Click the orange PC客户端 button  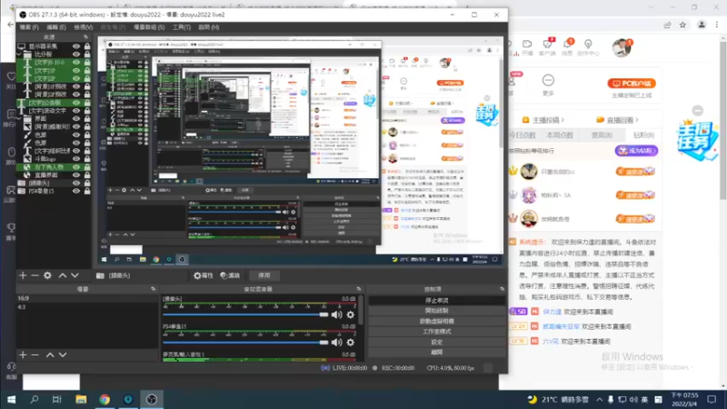[632, 84]
